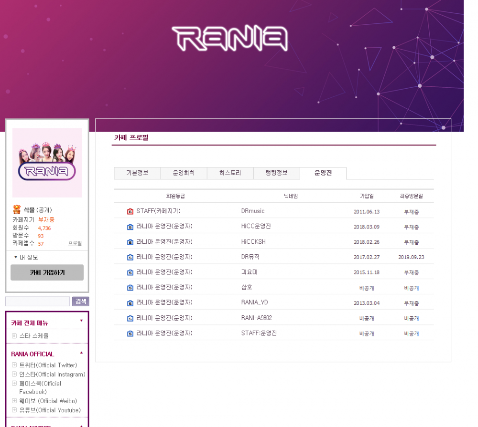This screenshot has width=478, height=427.
Task: Click the join date 2017.02.27
Action: 367,257
